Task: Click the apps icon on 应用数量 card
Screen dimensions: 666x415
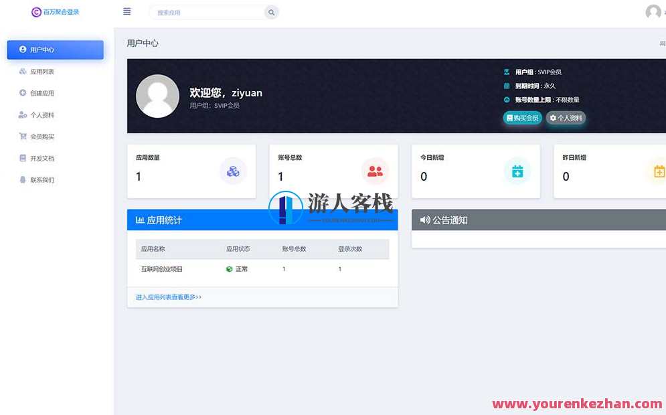Action: click(x=233, y=171)
